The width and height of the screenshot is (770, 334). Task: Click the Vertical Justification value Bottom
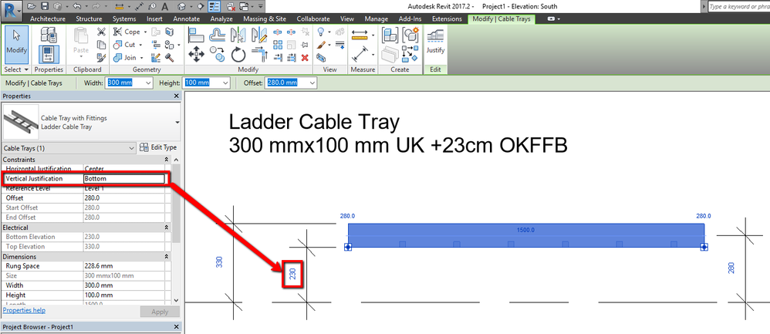[x=123, y=179]
